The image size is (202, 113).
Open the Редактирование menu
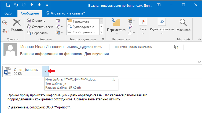[162, 26]
